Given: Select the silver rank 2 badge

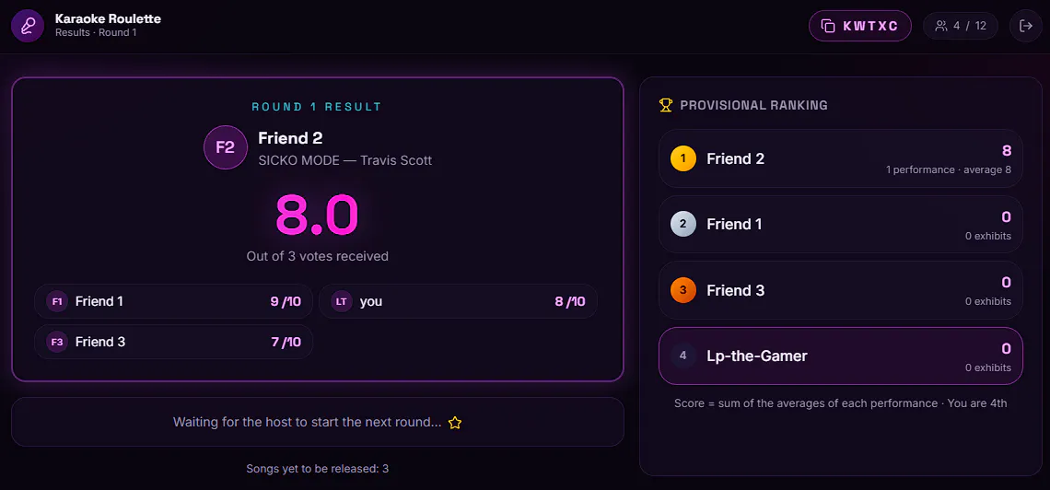Looking at the screenshot, I should pyautogui.click(x=683, y=224).
